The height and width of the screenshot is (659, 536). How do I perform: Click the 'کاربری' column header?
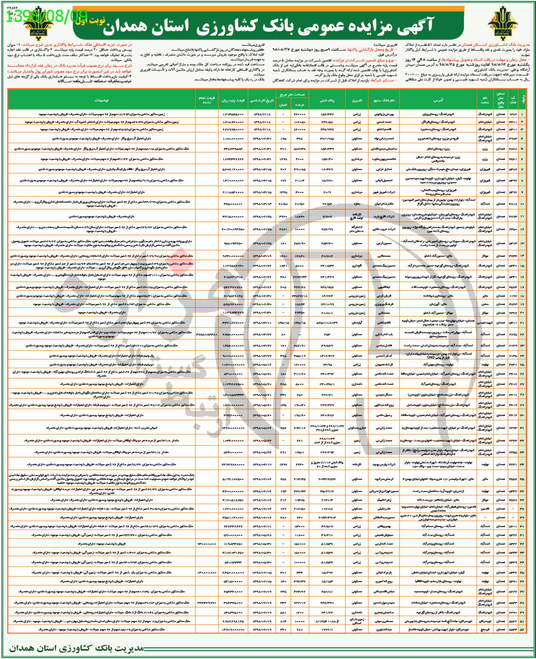[357, 99]
